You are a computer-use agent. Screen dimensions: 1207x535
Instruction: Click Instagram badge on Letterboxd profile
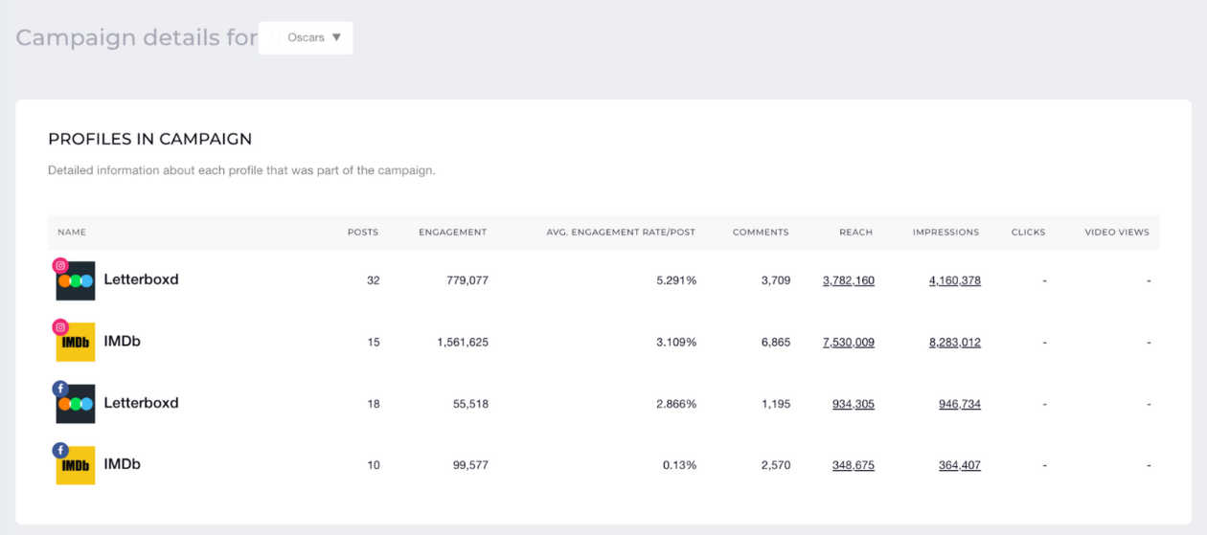click(60, 266)
